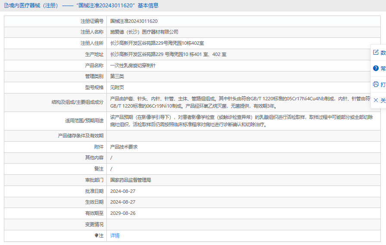The width and height of the screenshot is (386, 245).
Task: Click management class value 第三类
Action: point(117,76)
